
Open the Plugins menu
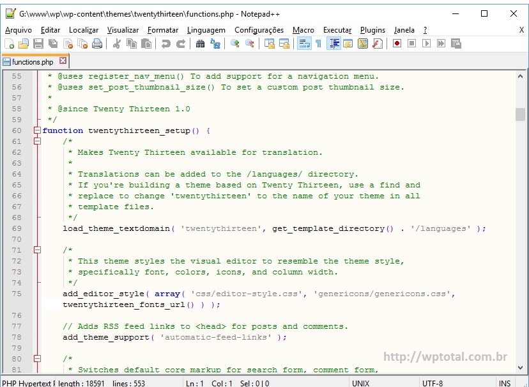pyautogui.click(x=372, y=30)
